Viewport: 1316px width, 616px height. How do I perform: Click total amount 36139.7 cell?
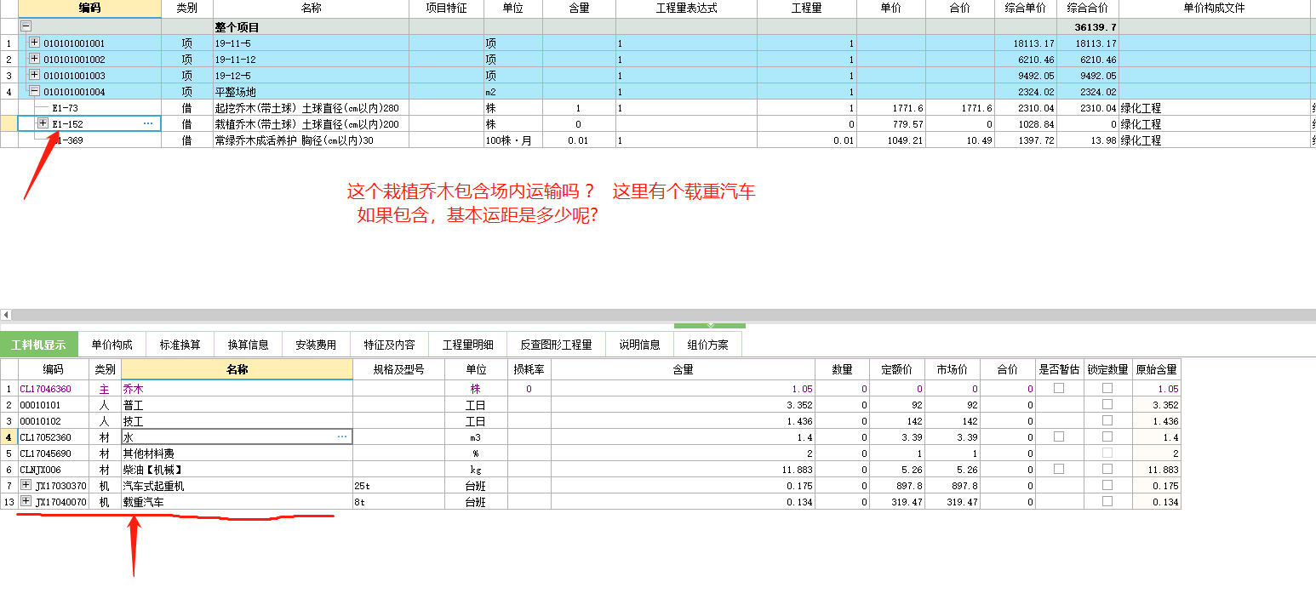click(1087, 27)
